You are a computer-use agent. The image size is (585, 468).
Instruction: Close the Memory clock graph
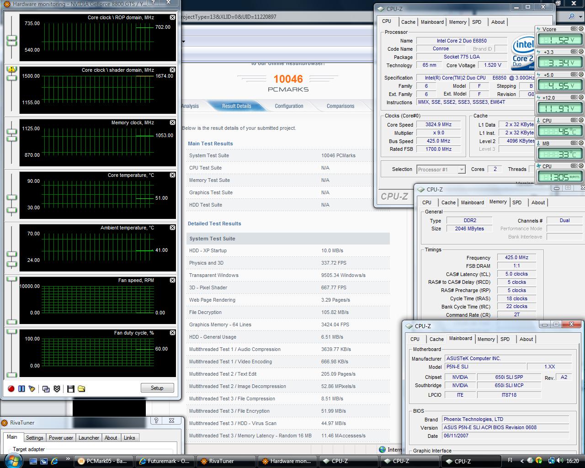[172, 122]
